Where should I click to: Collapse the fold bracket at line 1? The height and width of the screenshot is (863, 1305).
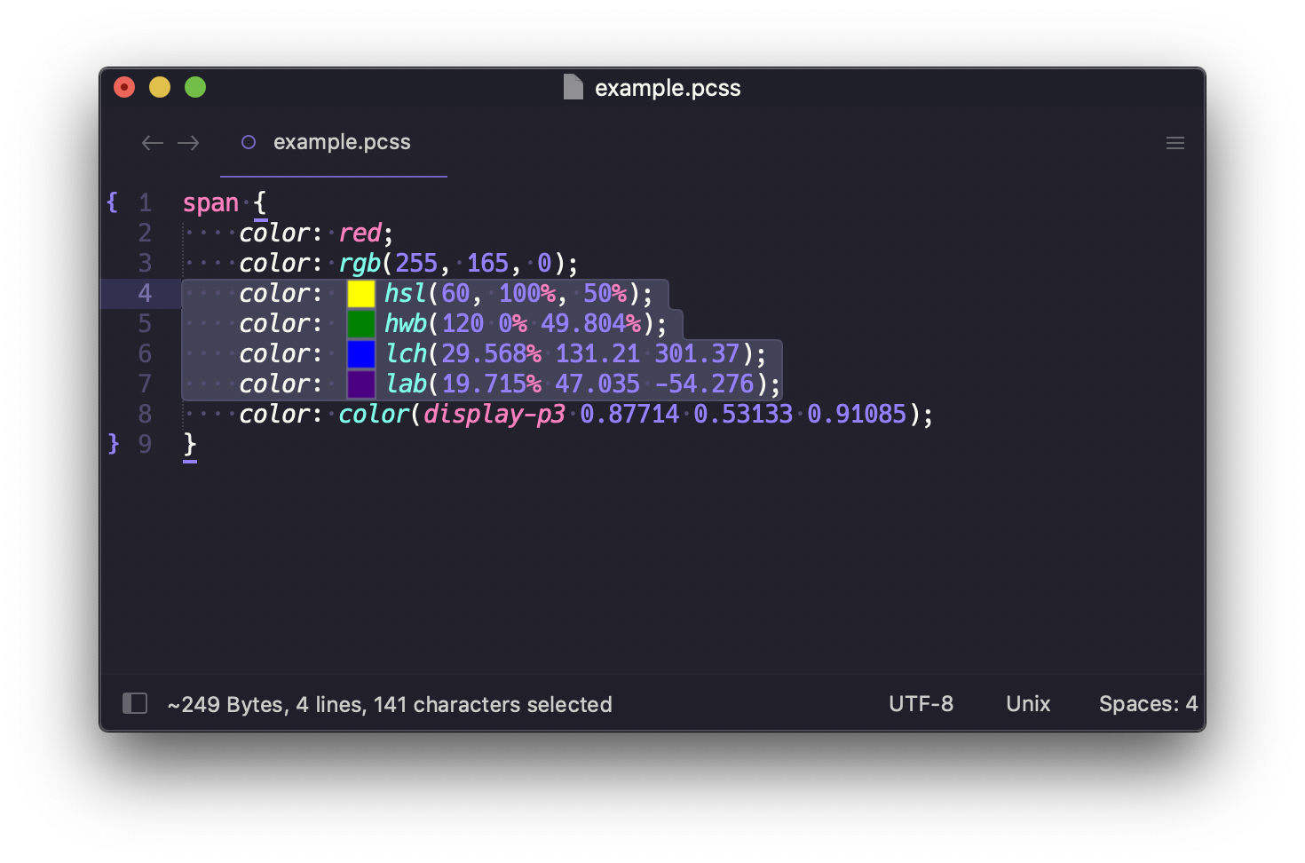click(x=113, y=202)
